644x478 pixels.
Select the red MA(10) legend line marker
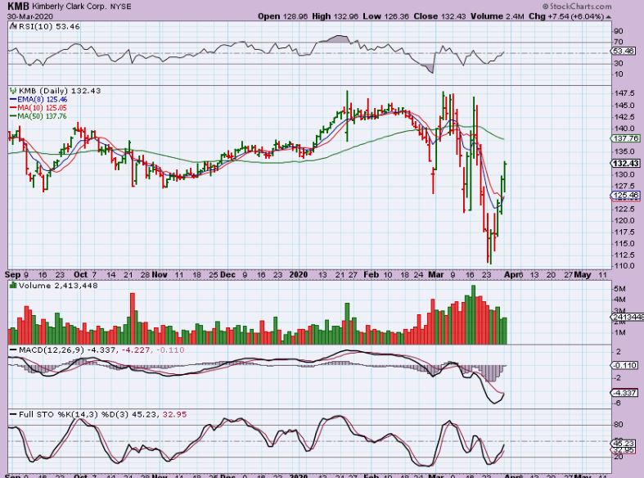tap(13, 108)
